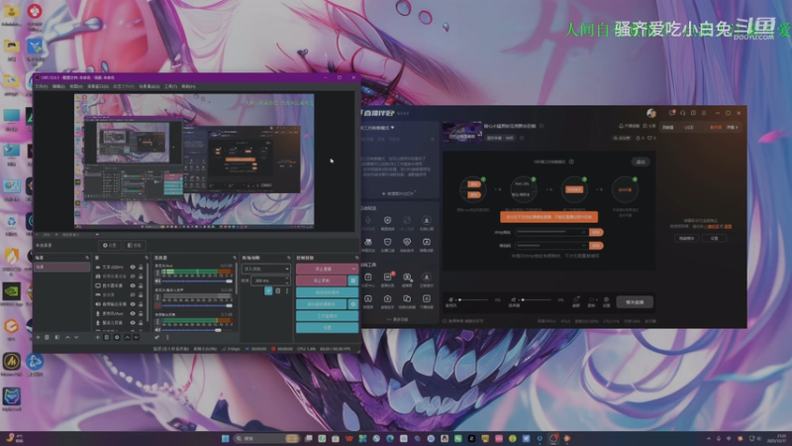
Task: Open the help icon beside OBS third-party mode
Action: point(571,162)
